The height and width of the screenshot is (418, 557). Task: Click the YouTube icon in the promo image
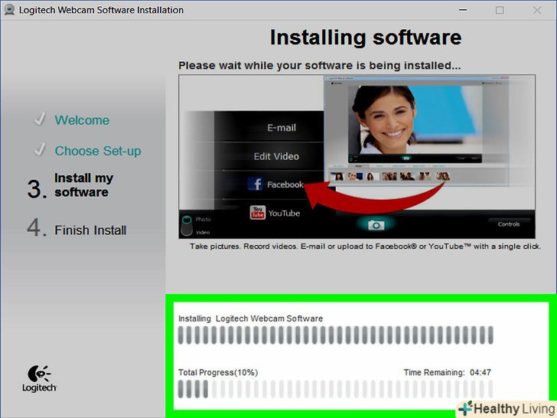click(x=258, y=213)
